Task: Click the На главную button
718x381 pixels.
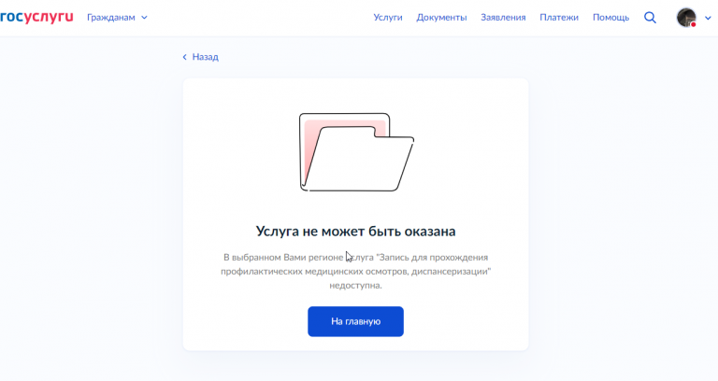Action: click(355, 321)
